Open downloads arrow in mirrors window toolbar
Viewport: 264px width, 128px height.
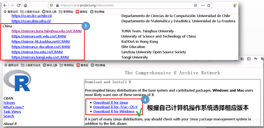click(x=235, y=6)
